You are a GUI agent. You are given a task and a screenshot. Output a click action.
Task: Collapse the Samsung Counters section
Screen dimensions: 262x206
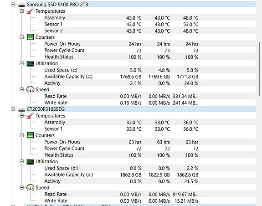tap(22, 37)
